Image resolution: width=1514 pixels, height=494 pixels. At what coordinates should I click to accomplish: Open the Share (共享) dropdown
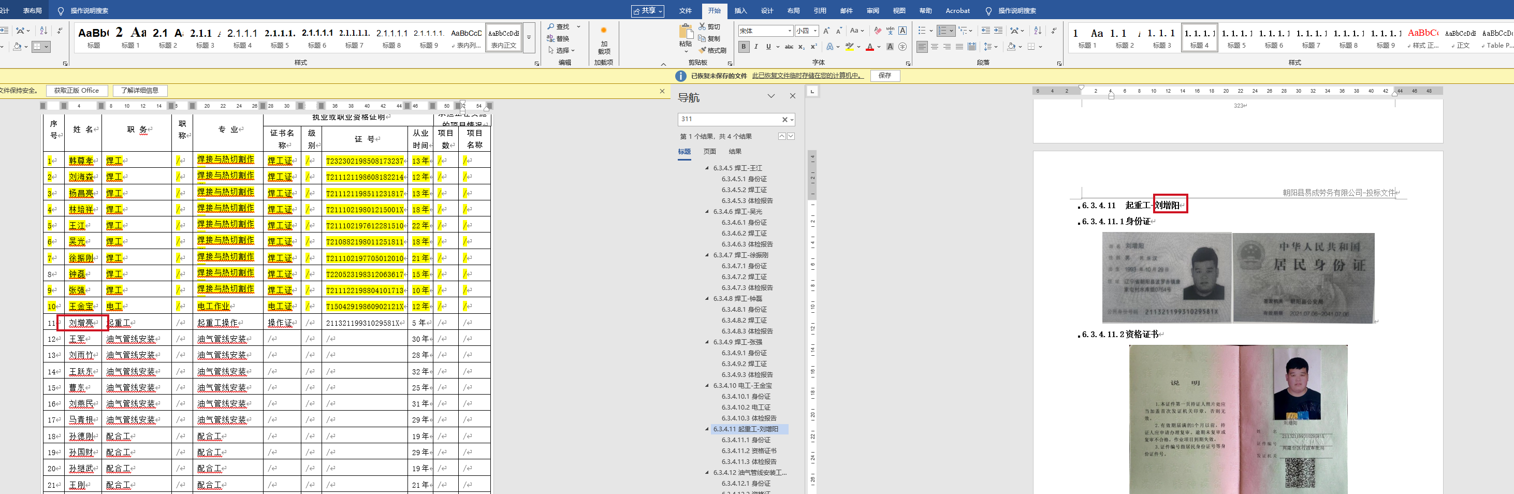coord(648,10)
